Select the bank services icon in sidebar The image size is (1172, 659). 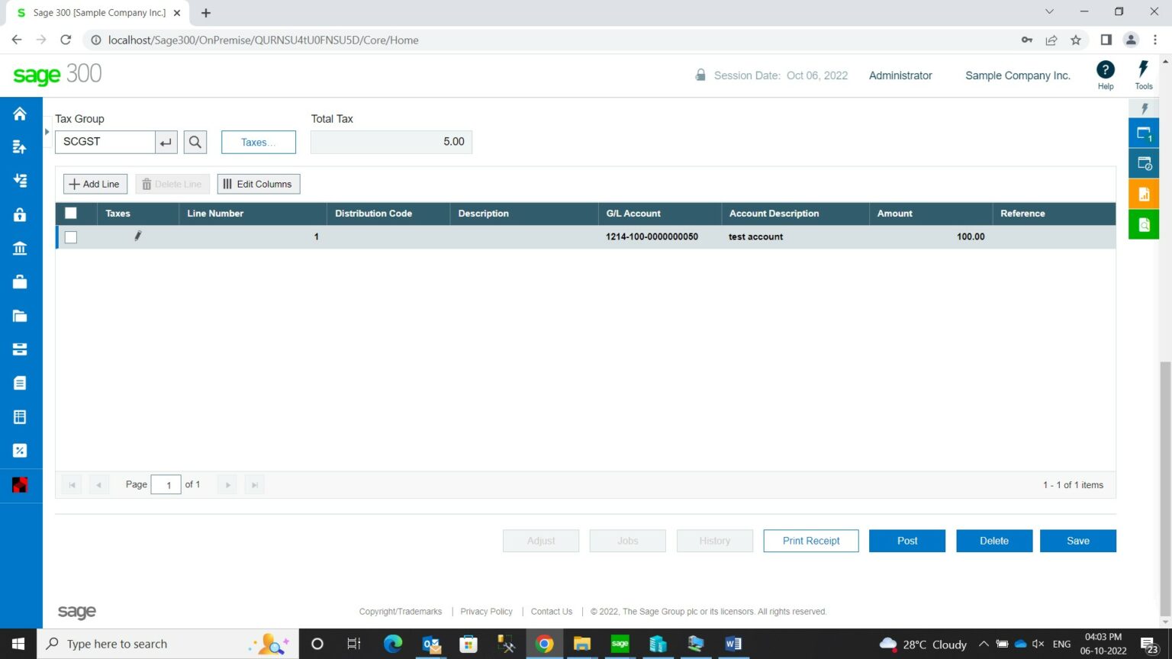(x=21, y=248)
